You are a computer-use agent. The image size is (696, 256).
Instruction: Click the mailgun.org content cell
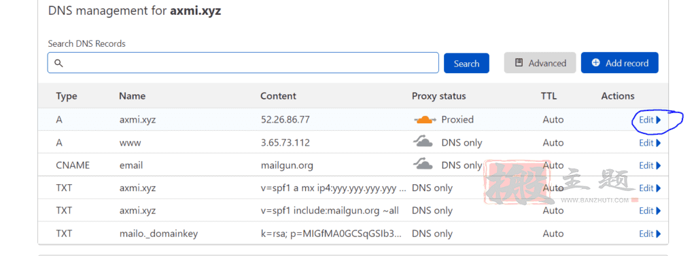point(287,165)
